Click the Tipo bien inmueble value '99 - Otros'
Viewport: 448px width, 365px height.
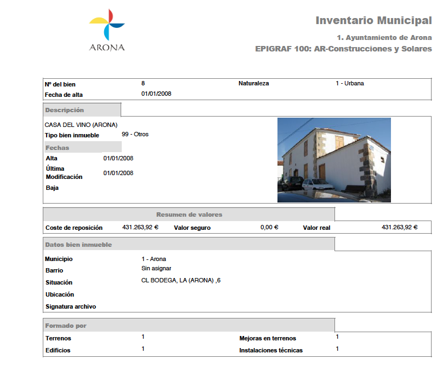point(135,134)
